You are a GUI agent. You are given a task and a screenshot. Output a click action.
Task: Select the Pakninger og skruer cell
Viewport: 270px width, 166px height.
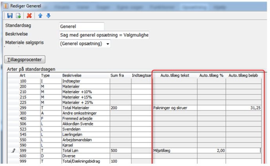point(174,107)
